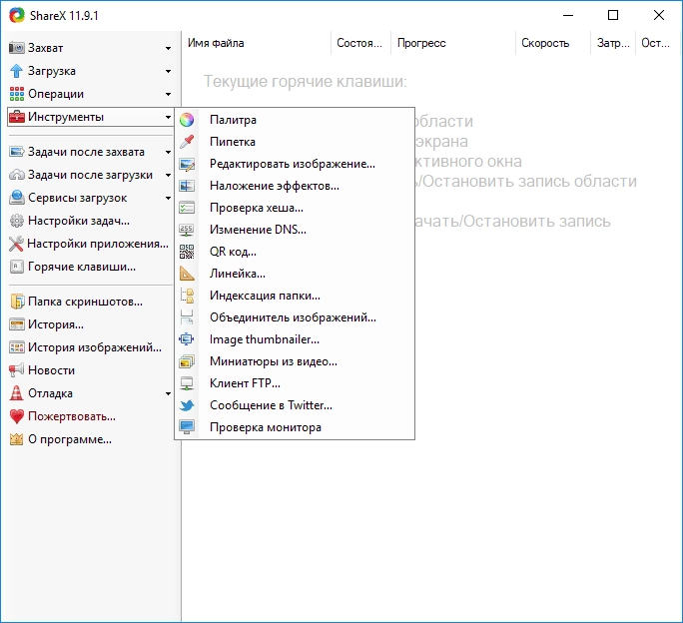Open История... label
The width and height of the screenshot is (683, 623).
click(56, 324)
